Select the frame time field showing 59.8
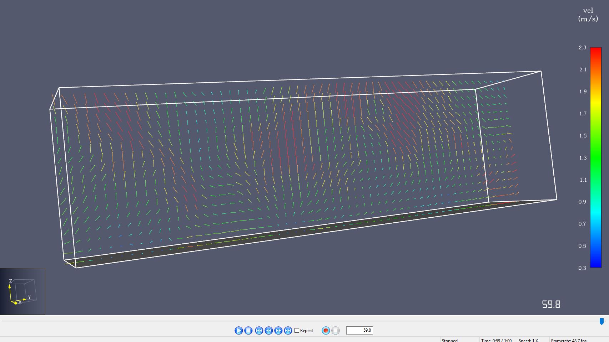The image size is (609, 342). click(360, 331)
